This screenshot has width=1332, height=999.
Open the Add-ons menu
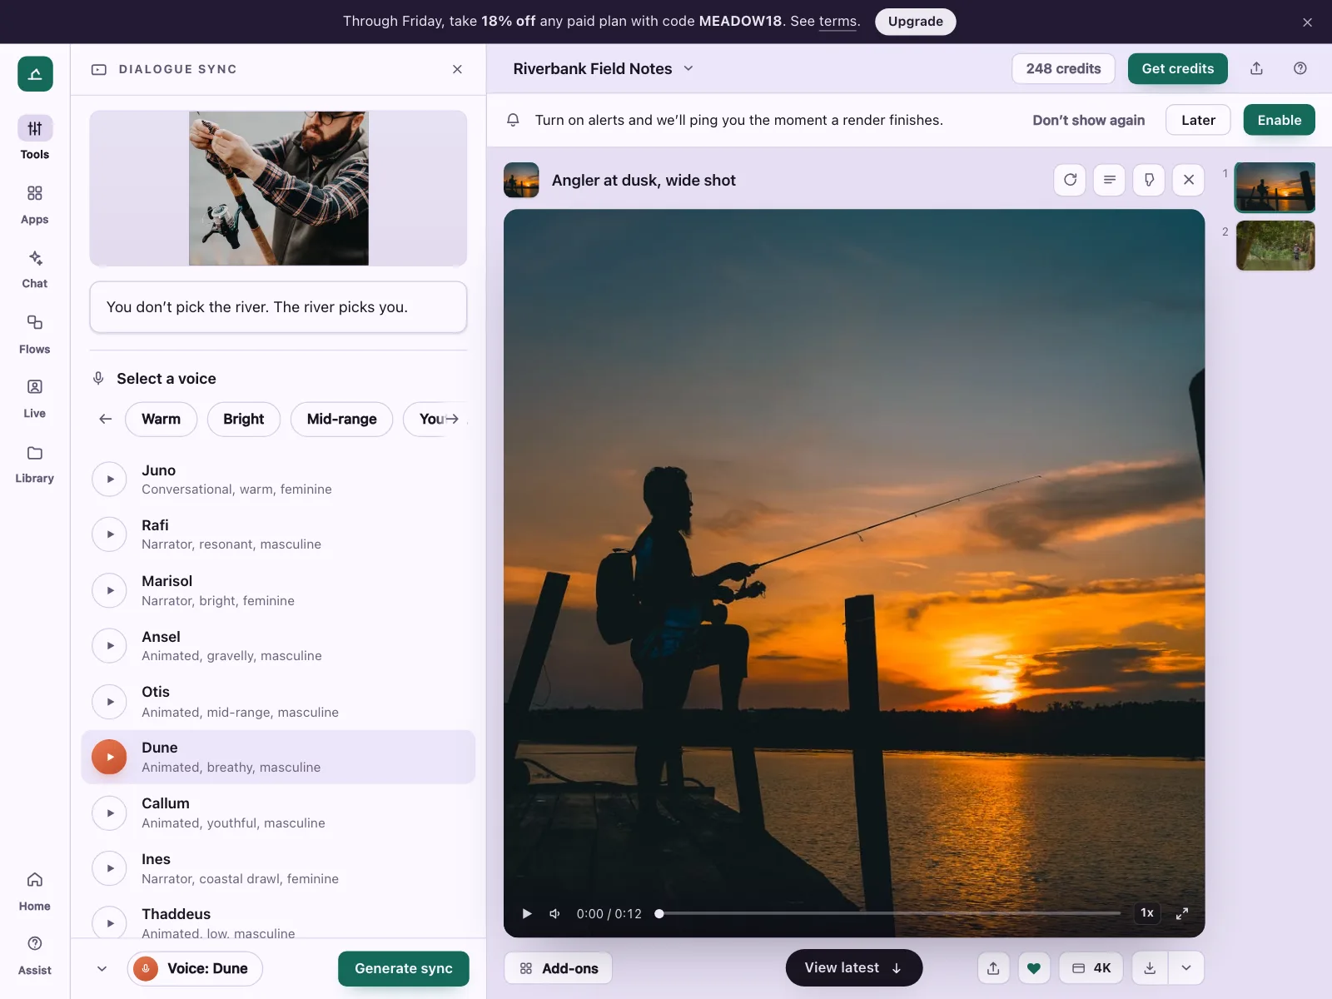point(558,968)
